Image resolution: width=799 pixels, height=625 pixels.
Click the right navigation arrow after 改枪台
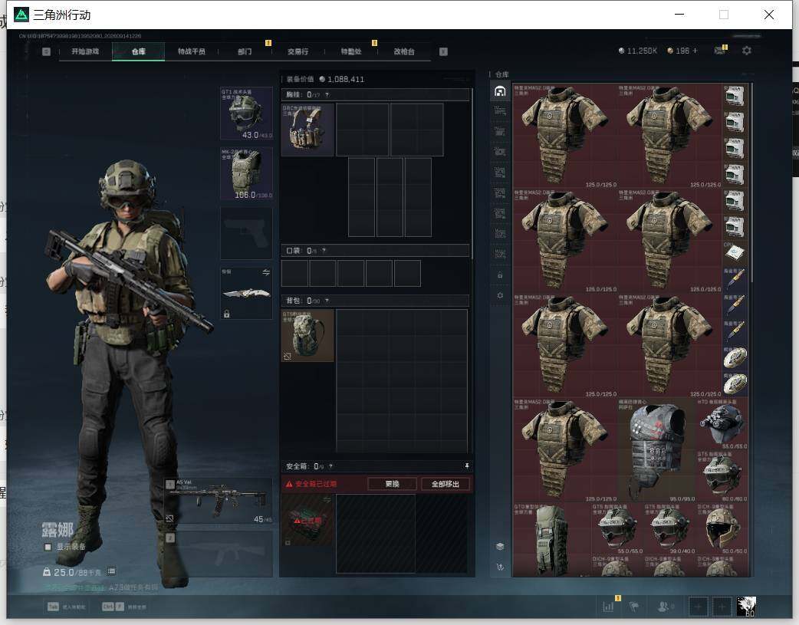click(x=443, y=51)
